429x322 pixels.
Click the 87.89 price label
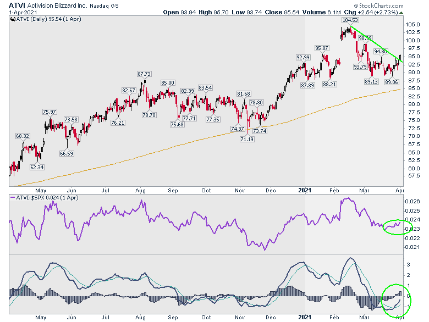(x=307, y=86)
